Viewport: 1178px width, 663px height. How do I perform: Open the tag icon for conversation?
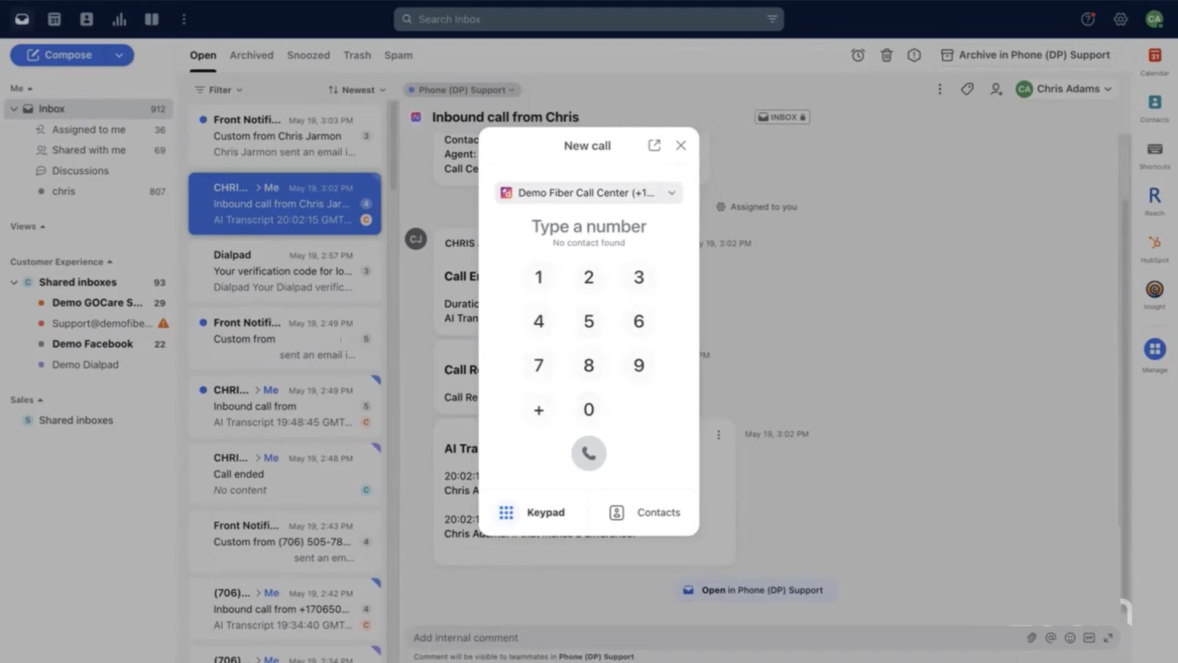tap(967, 90)
